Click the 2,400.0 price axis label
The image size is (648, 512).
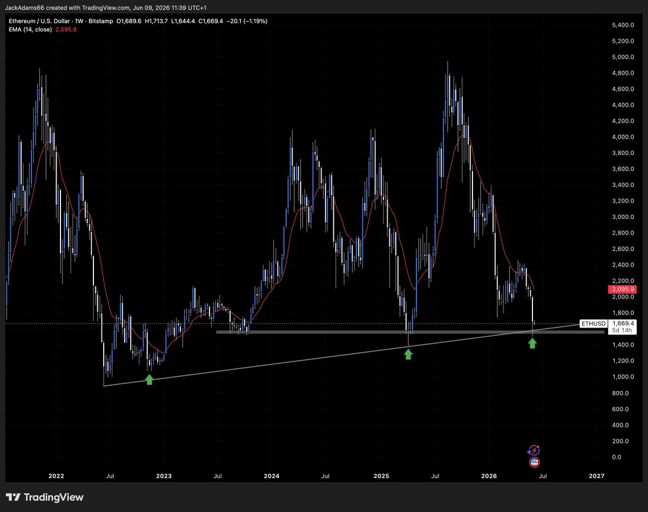[623, 265]
